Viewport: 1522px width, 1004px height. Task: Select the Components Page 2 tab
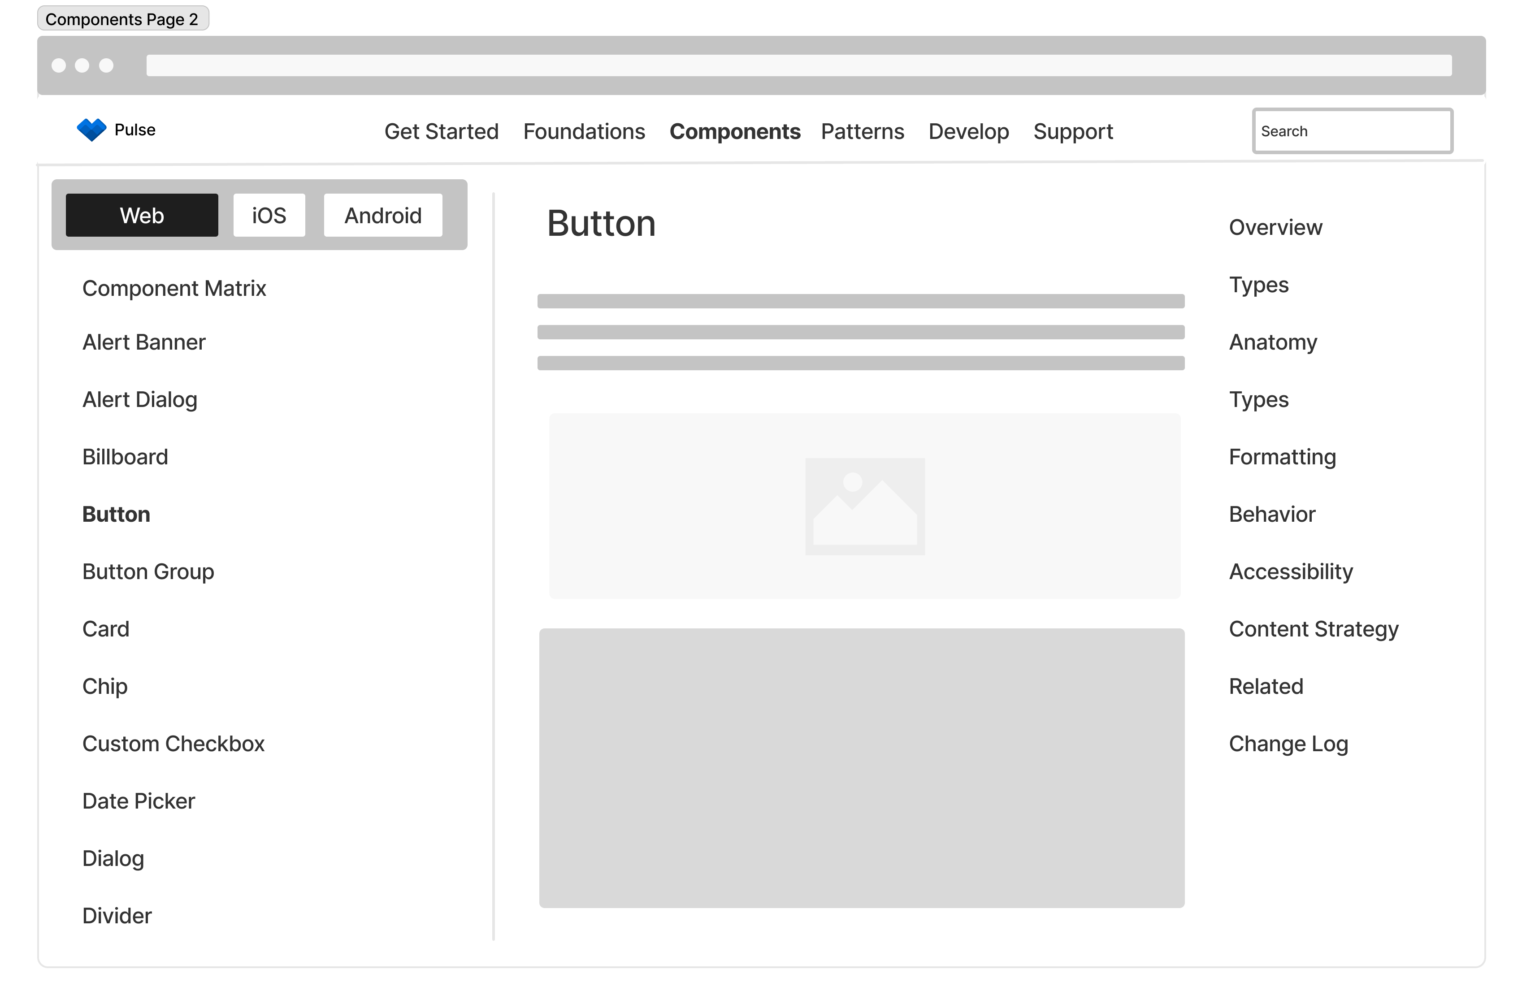(123, 18)
